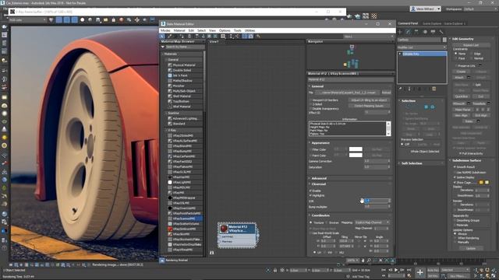Select the Environ radio button in Coordinates
Screen dimensions: 499x280
click(x=327, y=222)
